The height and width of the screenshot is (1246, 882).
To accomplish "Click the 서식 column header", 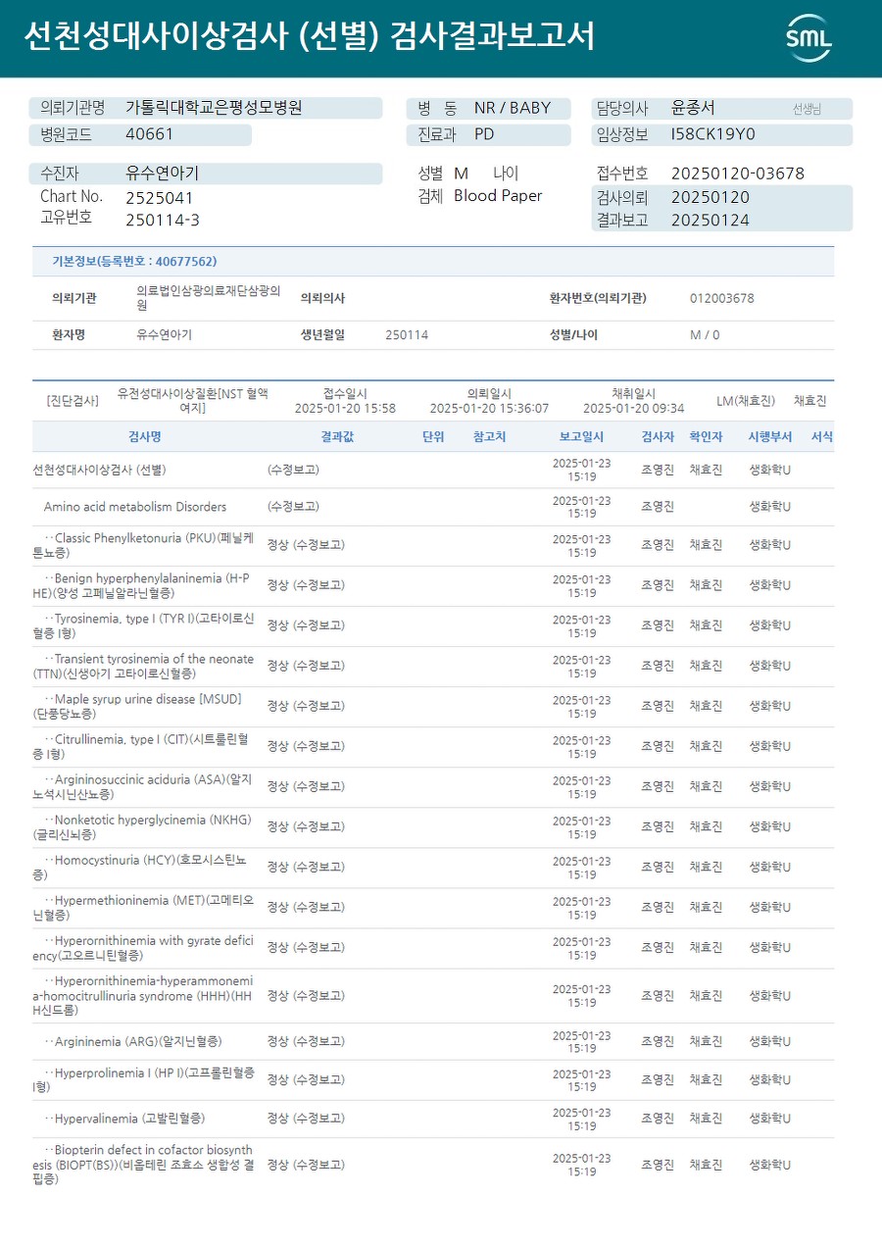I will tap(821, 436).
